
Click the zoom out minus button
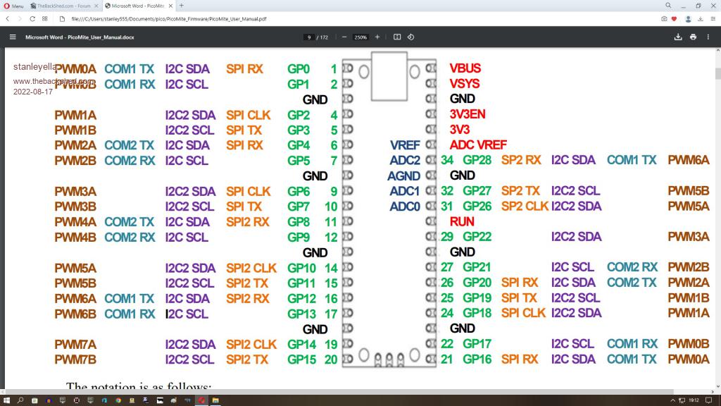click(x=344, y=37)
